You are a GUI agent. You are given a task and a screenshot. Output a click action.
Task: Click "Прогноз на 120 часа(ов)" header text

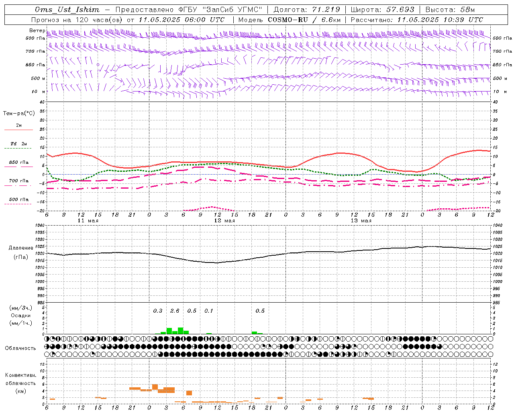coord(78,20)
